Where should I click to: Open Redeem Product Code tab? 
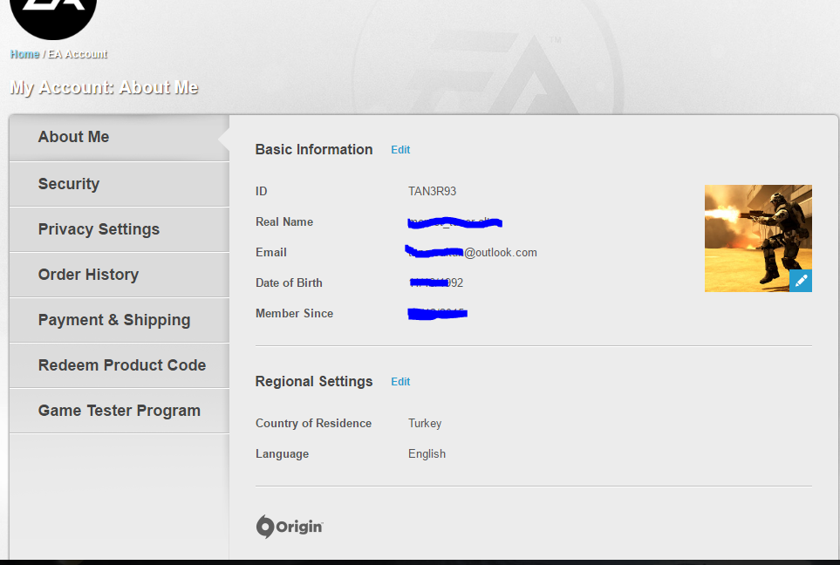pyautogui.click(x=119, y=365)
